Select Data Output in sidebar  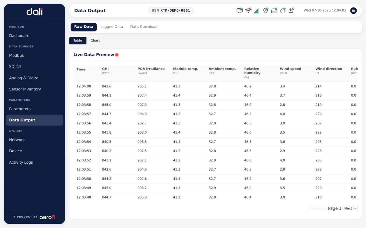tap(34, 120)
